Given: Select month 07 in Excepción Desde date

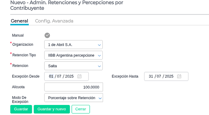Looking at the screenshot, I should point(59,76).
